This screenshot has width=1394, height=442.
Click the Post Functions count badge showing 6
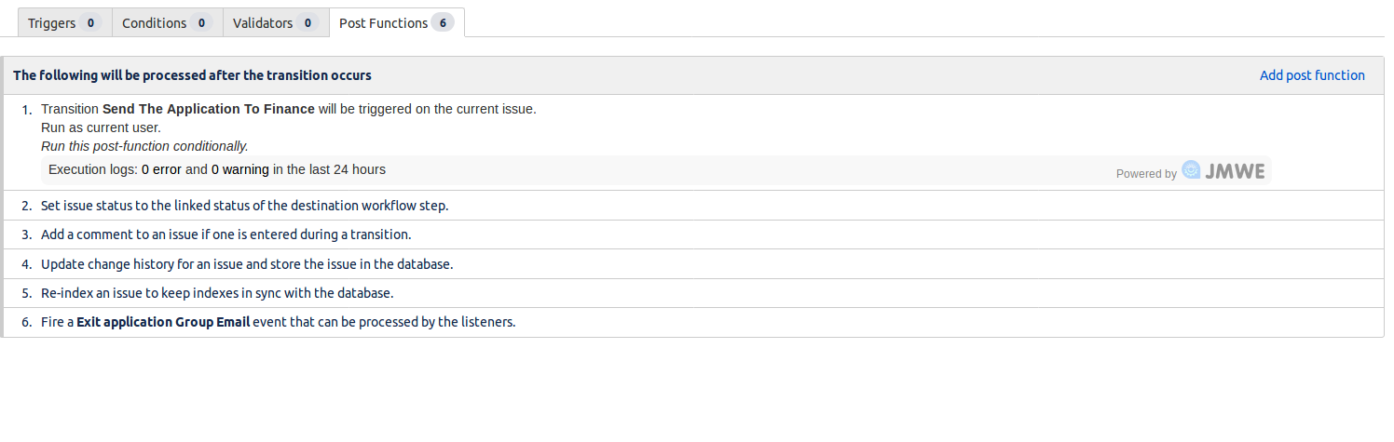point(444,23)
